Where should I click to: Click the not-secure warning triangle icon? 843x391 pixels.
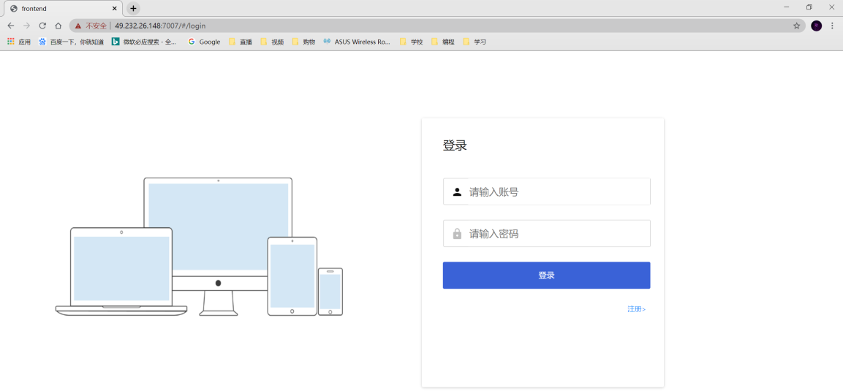[78, 26]
